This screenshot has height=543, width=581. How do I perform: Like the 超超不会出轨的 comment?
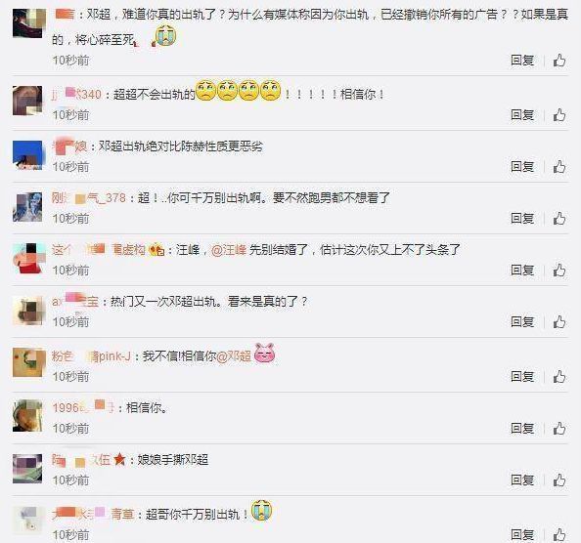coord(559,115)
